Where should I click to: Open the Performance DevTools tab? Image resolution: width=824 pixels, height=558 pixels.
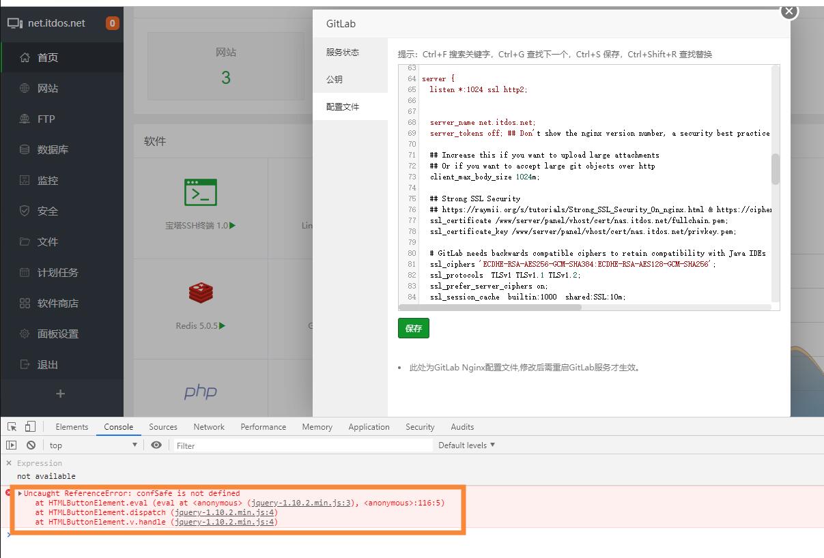264,426
